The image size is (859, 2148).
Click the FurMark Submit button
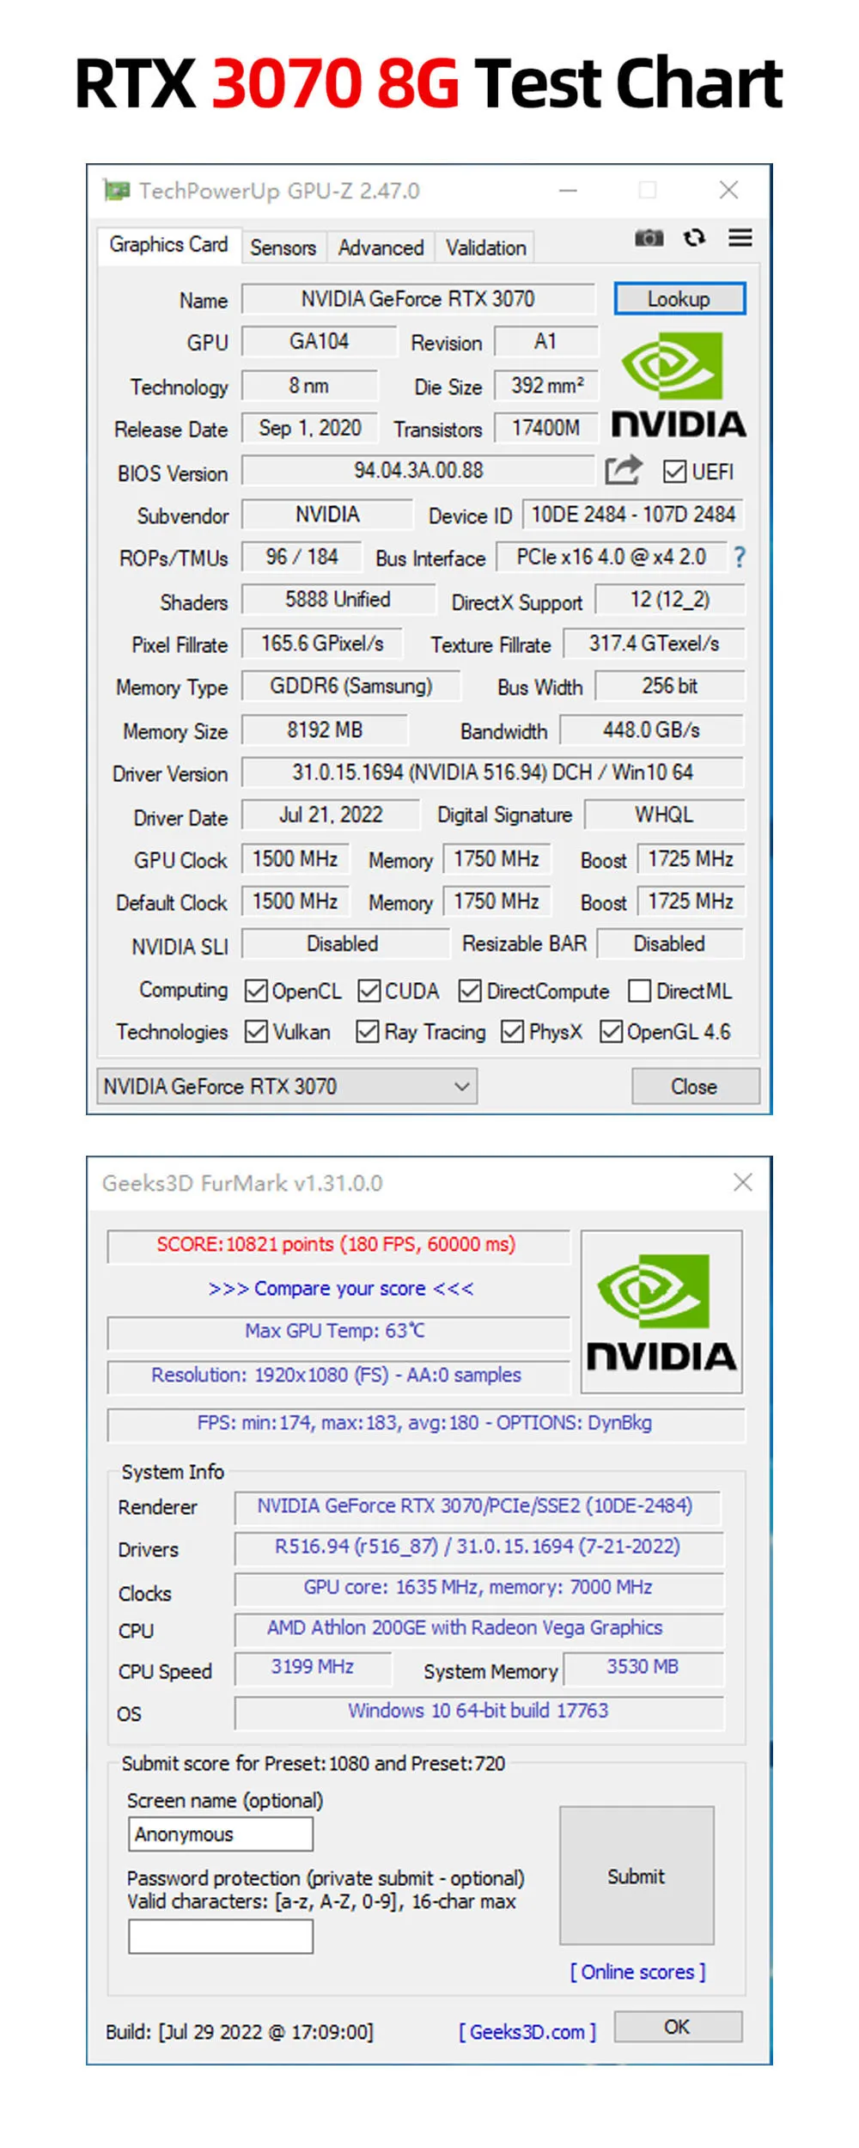637,1876
